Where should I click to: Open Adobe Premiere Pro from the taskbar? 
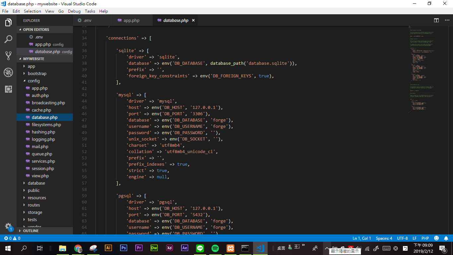click(x=139, y=248)
